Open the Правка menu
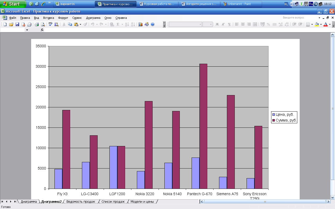The height and width of the screenshot is (209, 335). (x=25, y=18)
